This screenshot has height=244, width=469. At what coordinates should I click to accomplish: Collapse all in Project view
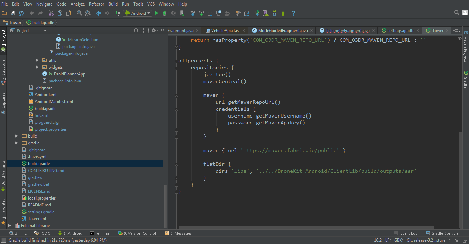144,30
